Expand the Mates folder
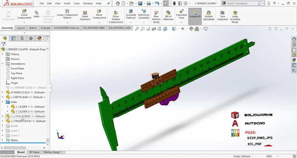The height and width of the screenshot is (158, 297). 3,140
